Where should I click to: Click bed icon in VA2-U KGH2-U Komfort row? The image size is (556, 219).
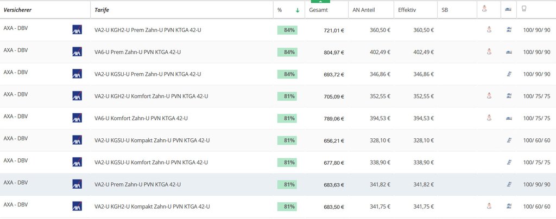tap(509, 96)
